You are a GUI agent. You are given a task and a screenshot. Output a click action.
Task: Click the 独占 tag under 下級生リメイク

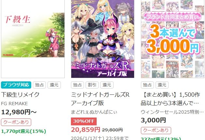coord(39,85)
